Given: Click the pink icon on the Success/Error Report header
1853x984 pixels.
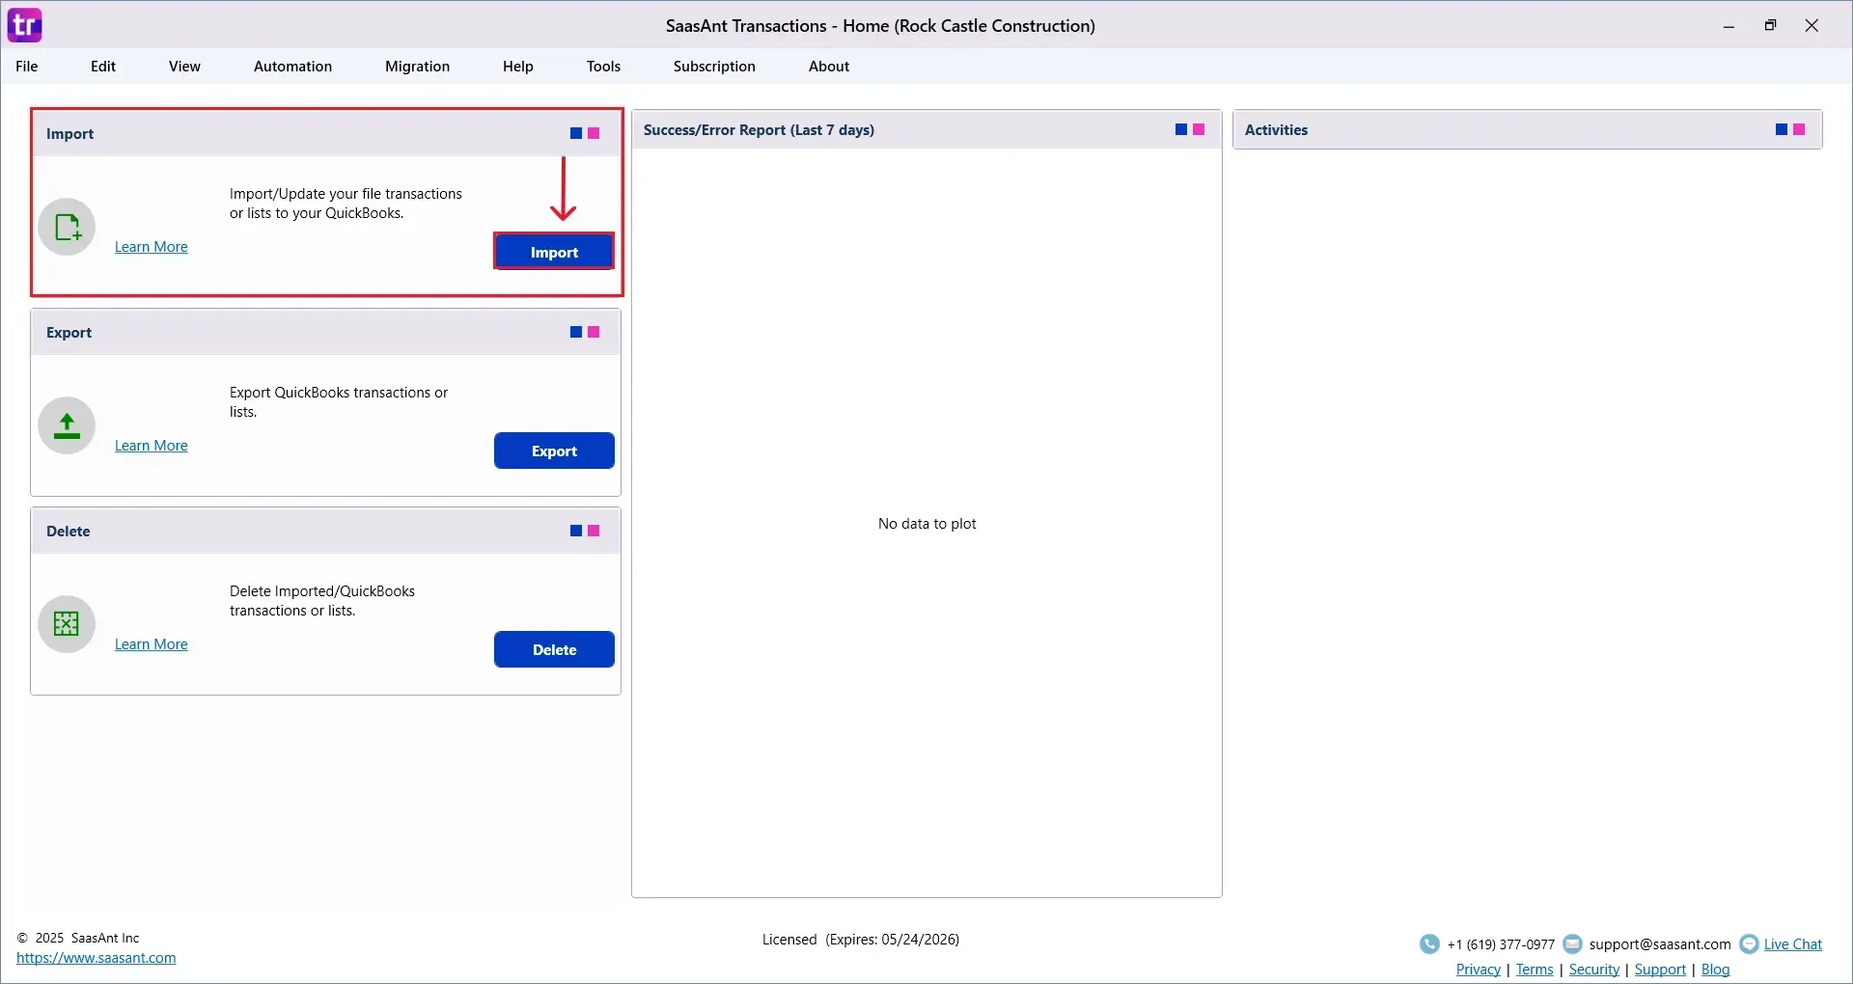Looking at the screenshot, I should click(x=1197, y=128).
